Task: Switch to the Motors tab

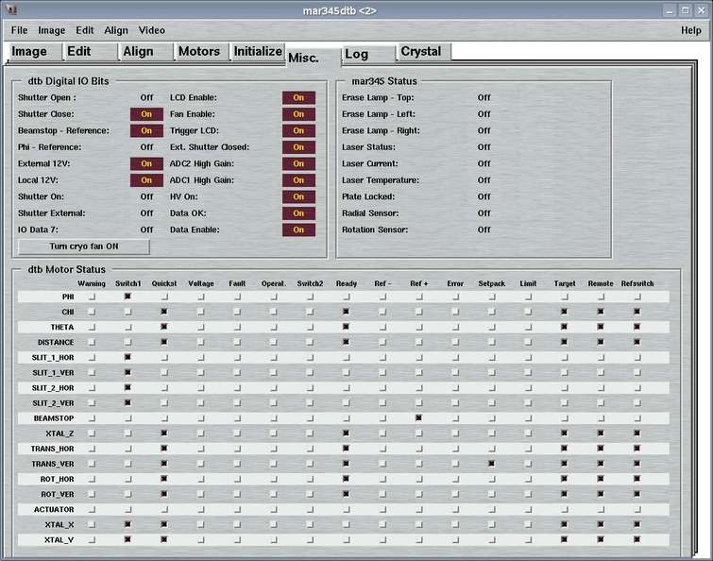Action: click(x=199, y=52)
